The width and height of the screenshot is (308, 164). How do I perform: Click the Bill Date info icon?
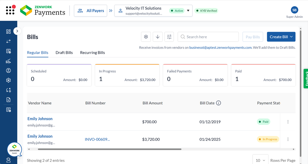click(x=218, y=103)
